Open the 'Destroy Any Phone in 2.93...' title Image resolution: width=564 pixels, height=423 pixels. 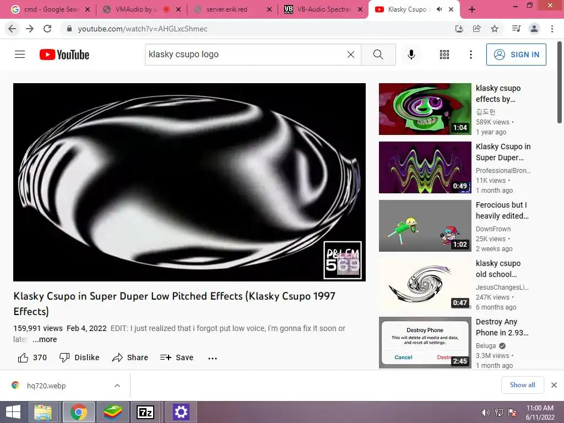502,327
